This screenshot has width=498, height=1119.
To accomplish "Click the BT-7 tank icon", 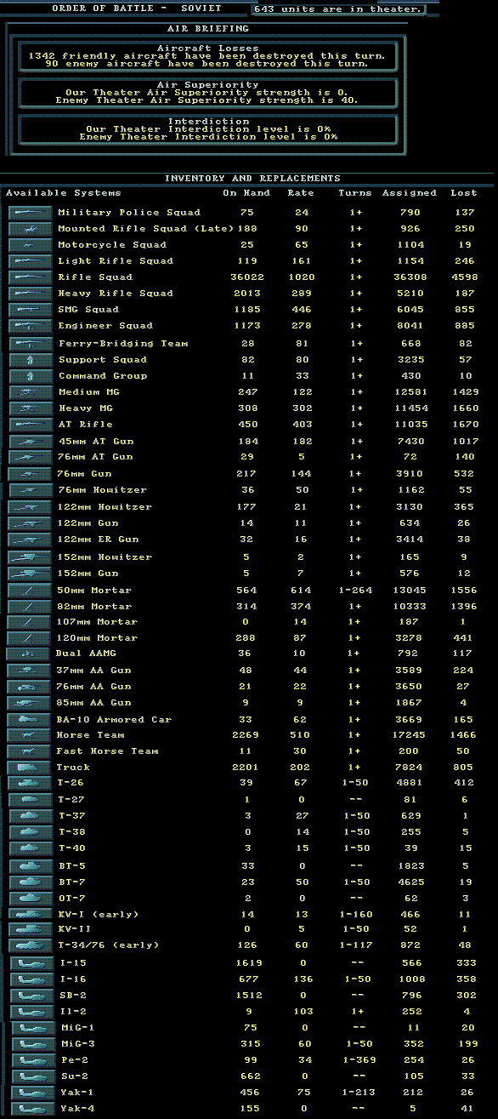I will pos(30,883).
